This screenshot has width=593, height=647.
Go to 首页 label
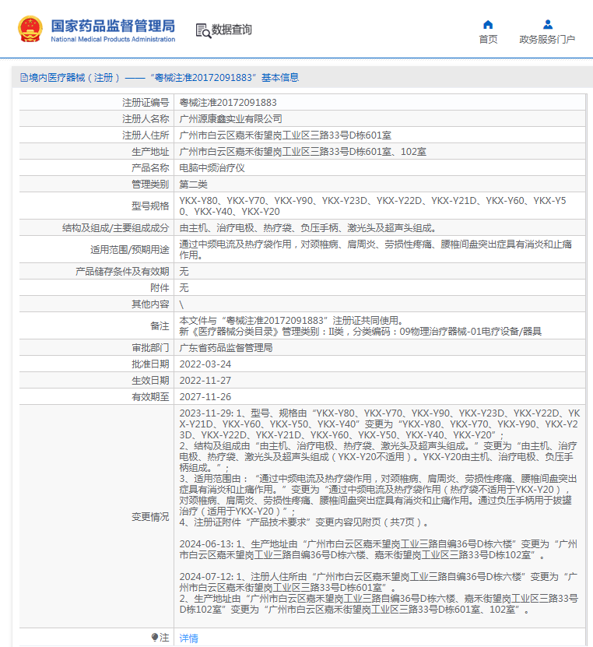(x=488, y=39)
